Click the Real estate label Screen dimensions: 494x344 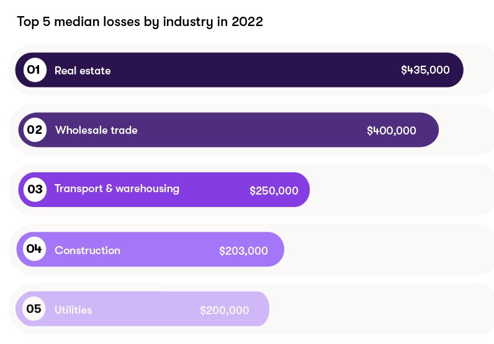click(x=83, y=71)
